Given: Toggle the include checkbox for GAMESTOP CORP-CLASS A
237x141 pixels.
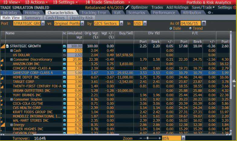Looking at the screenshot, I should pyautogui.click(x=65, y=73).
